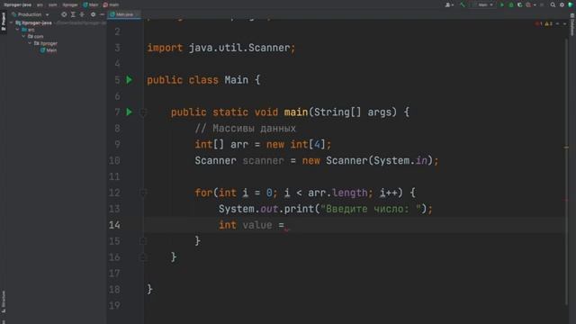Hide the Project tool window

[102, 14]
